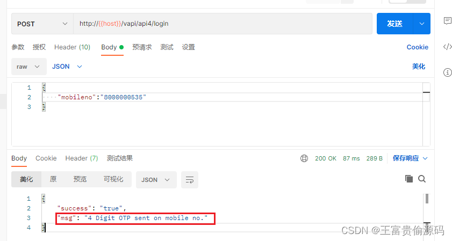Change the request JSON format dropdown
Viewport: 452px width, 241px height.
tap(67, 67)
